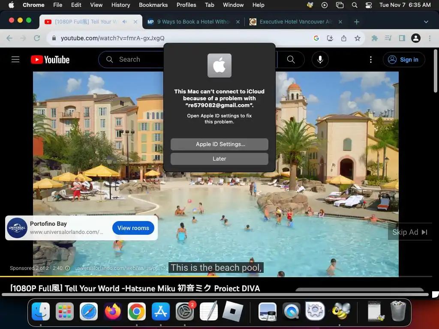This screenshot has width=439, height=329.
Task: Open System Settings with badge in Dock
Action: (x=185, y=311)
